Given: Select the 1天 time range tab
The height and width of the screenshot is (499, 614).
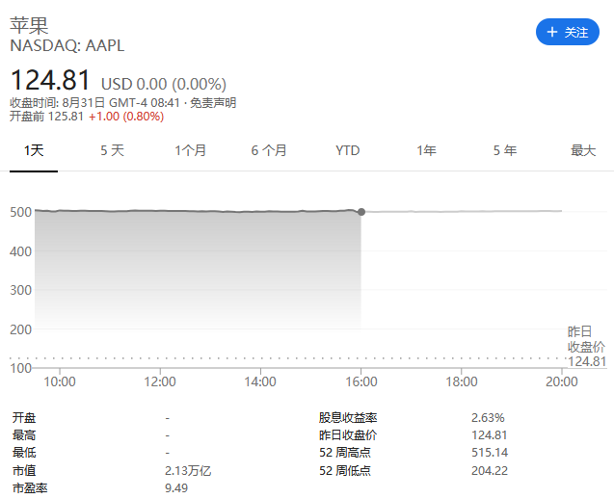Looking at the screenshot, I should click(x=34, y=150).
